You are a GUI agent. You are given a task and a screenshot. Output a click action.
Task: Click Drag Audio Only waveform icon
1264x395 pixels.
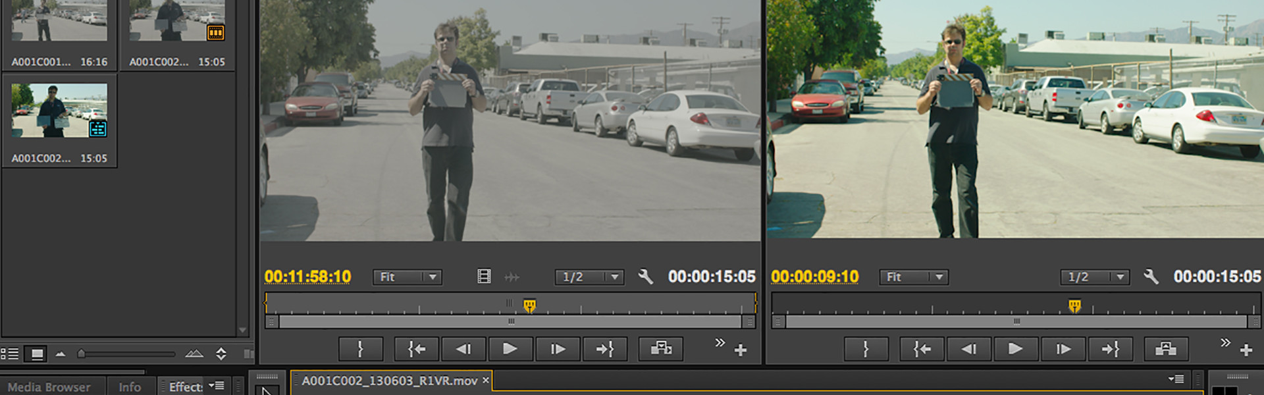[512, 277]
